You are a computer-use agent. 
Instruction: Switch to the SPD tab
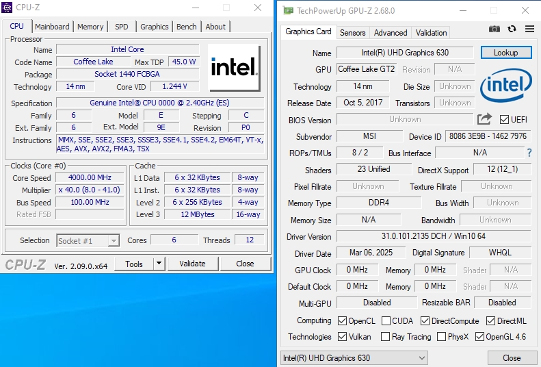(122, 27)
